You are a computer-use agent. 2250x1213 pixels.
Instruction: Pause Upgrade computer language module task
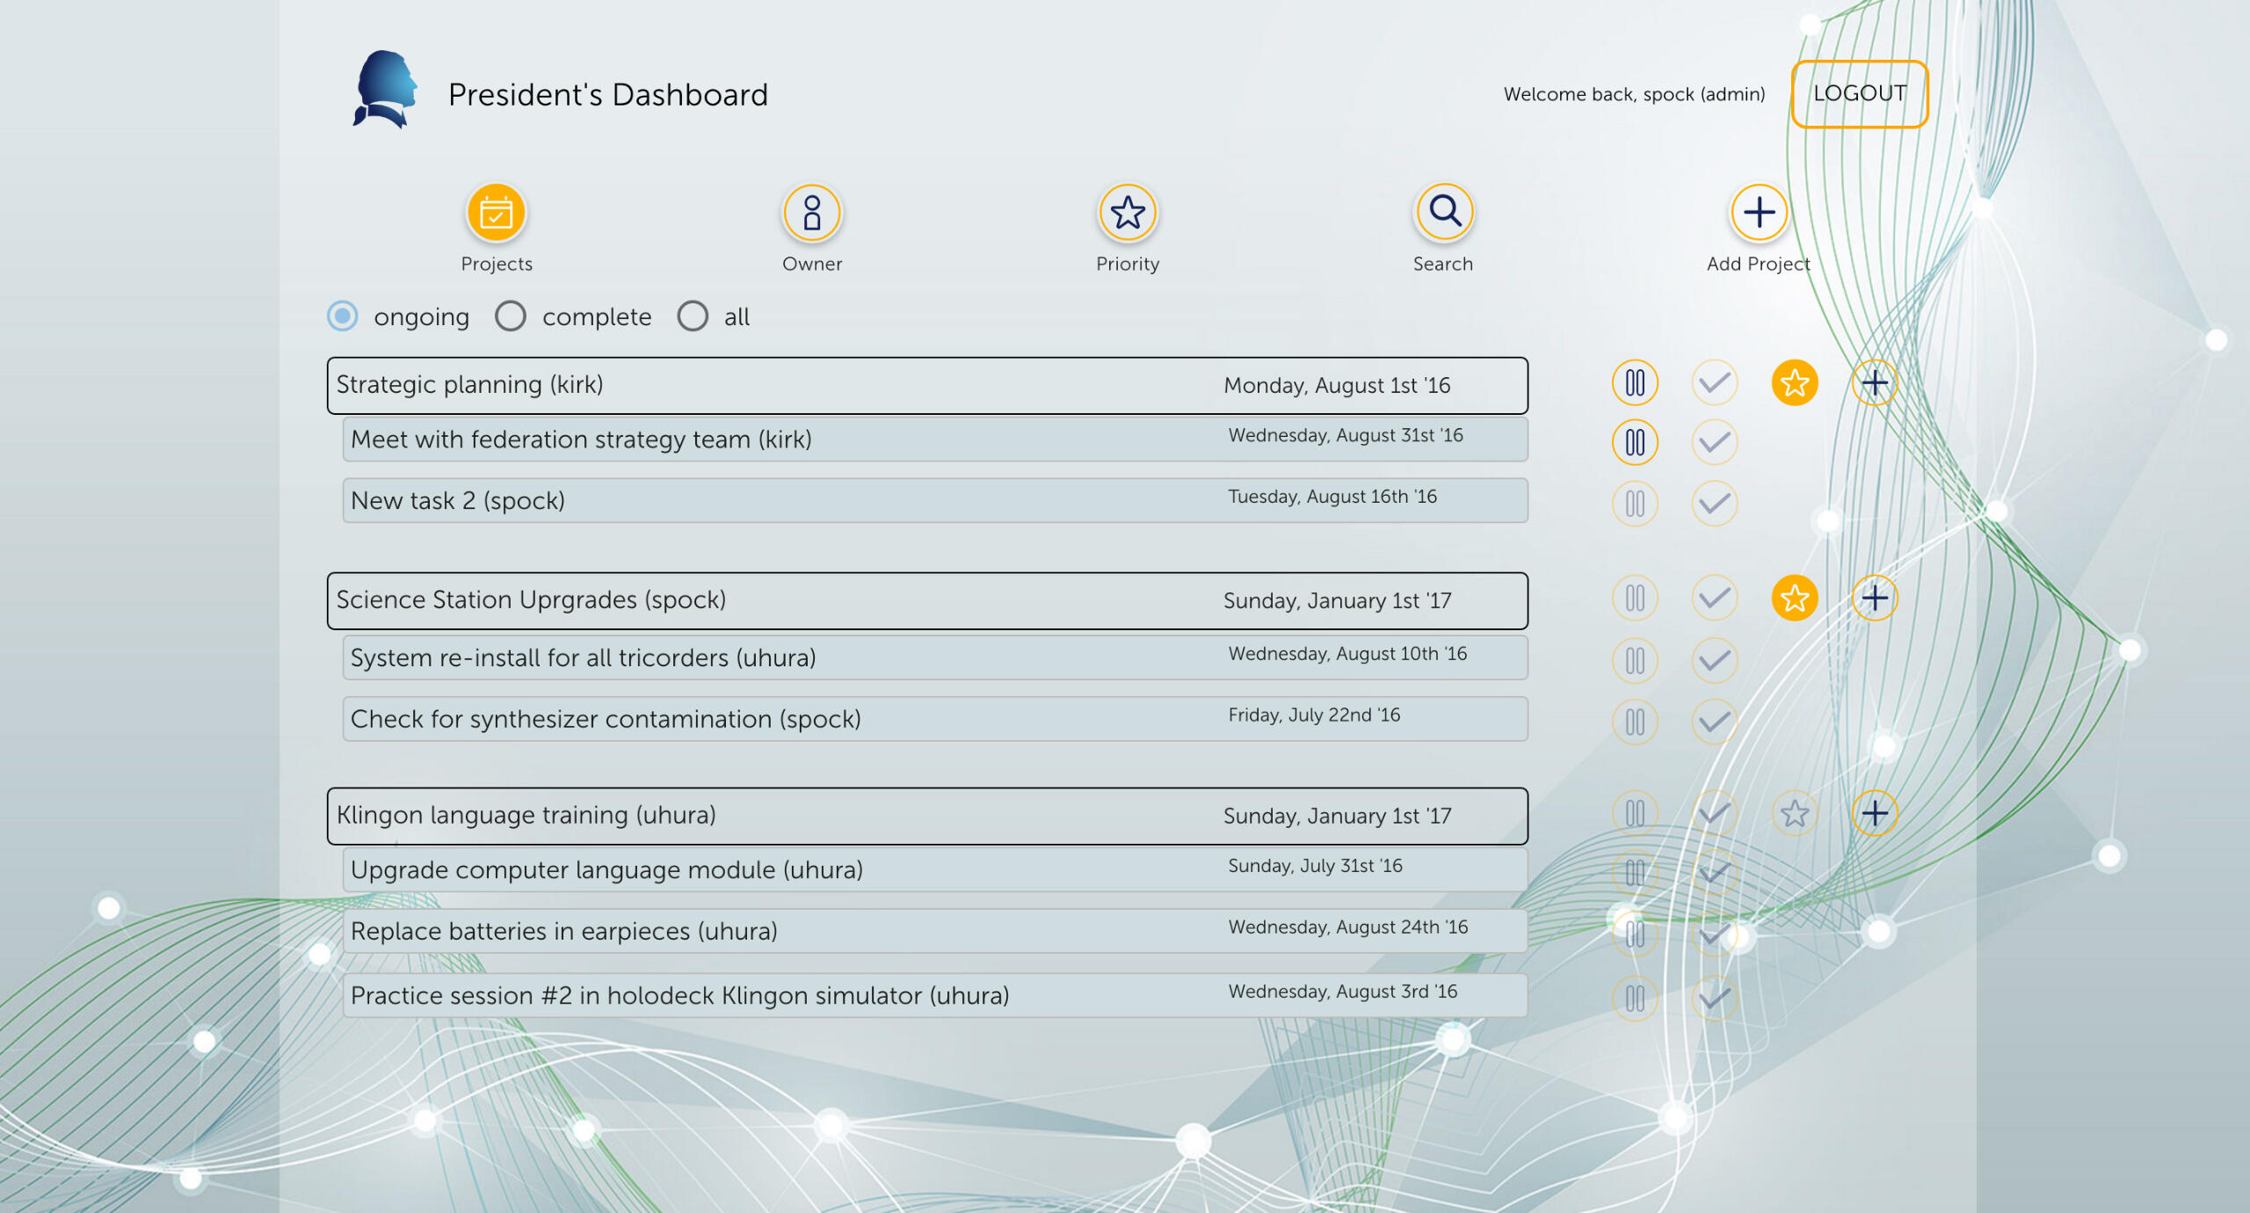point(1635,873)
